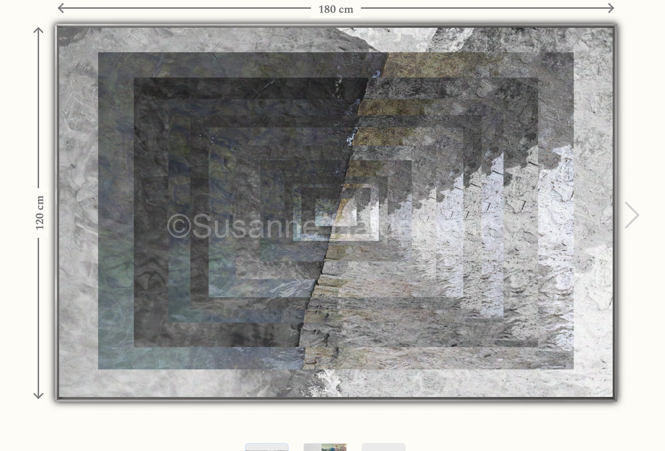Click the horizontal width dimension line
The height and width of the screenshot is (451, 665).
tap(186, 8)
